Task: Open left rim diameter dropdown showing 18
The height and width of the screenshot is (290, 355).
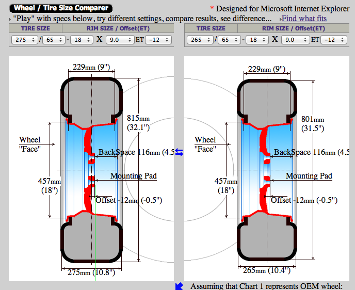Action: click(x=82, y=40)
